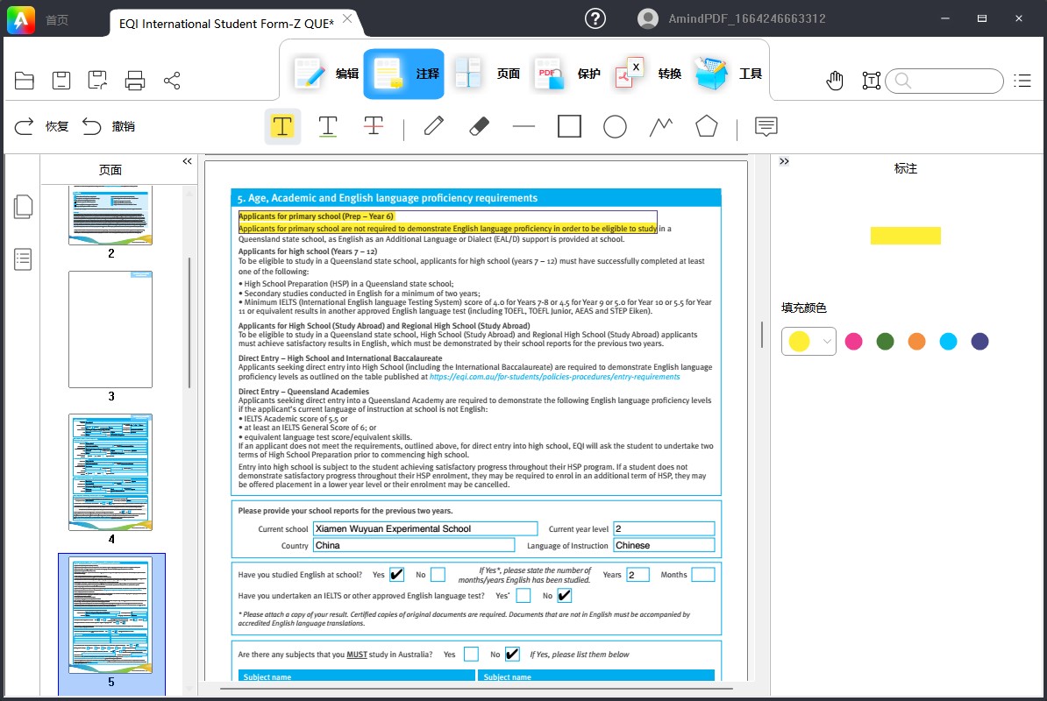This screenshot has height=701, width=1047.
Task: Check Yes for MUST study subjects
Action: point(471,654)
